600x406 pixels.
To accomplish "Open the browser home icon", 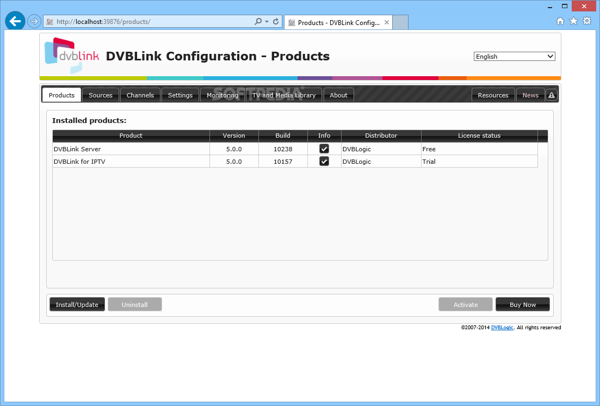I will pyautogui.click(x=560, y=21).
